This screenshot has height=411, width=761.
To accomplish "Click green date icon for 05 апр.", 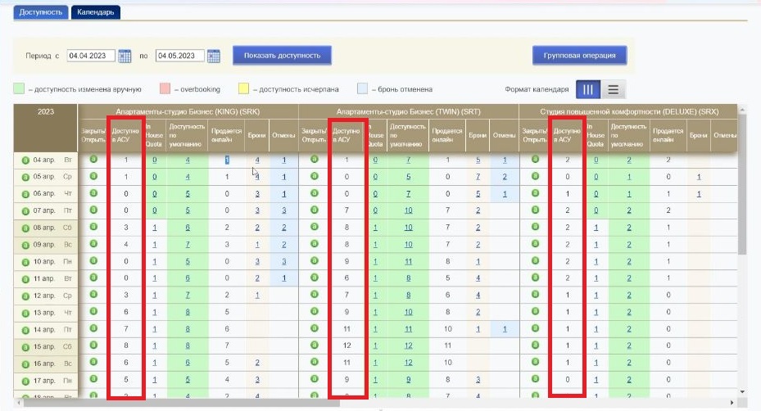I will 25,177.
